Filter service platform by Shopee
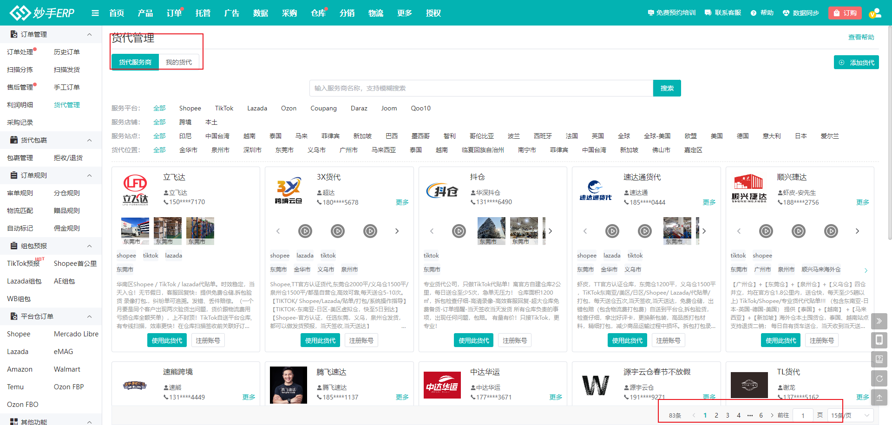Image resolution: width=892 pixels, height=425 pixels. pos(190,108)
